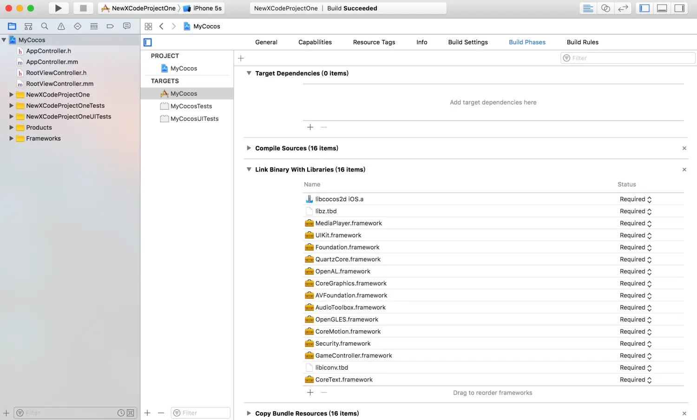Change status dropdown for libcocos2d iOS.a
Screen dimensions: 697x420
pos(636,199)
